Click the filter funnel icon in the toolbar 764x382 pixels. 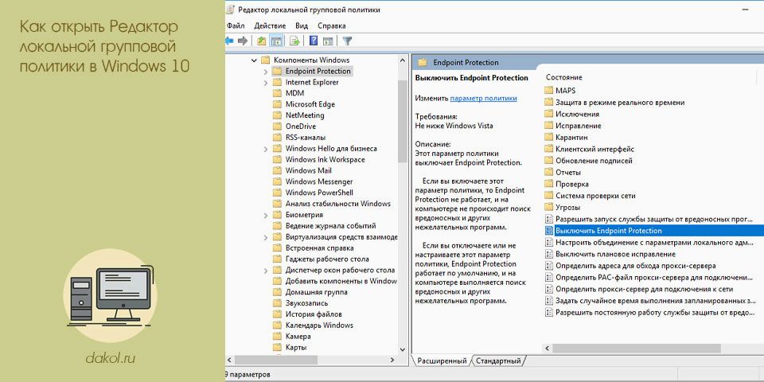tap(347, 41)
